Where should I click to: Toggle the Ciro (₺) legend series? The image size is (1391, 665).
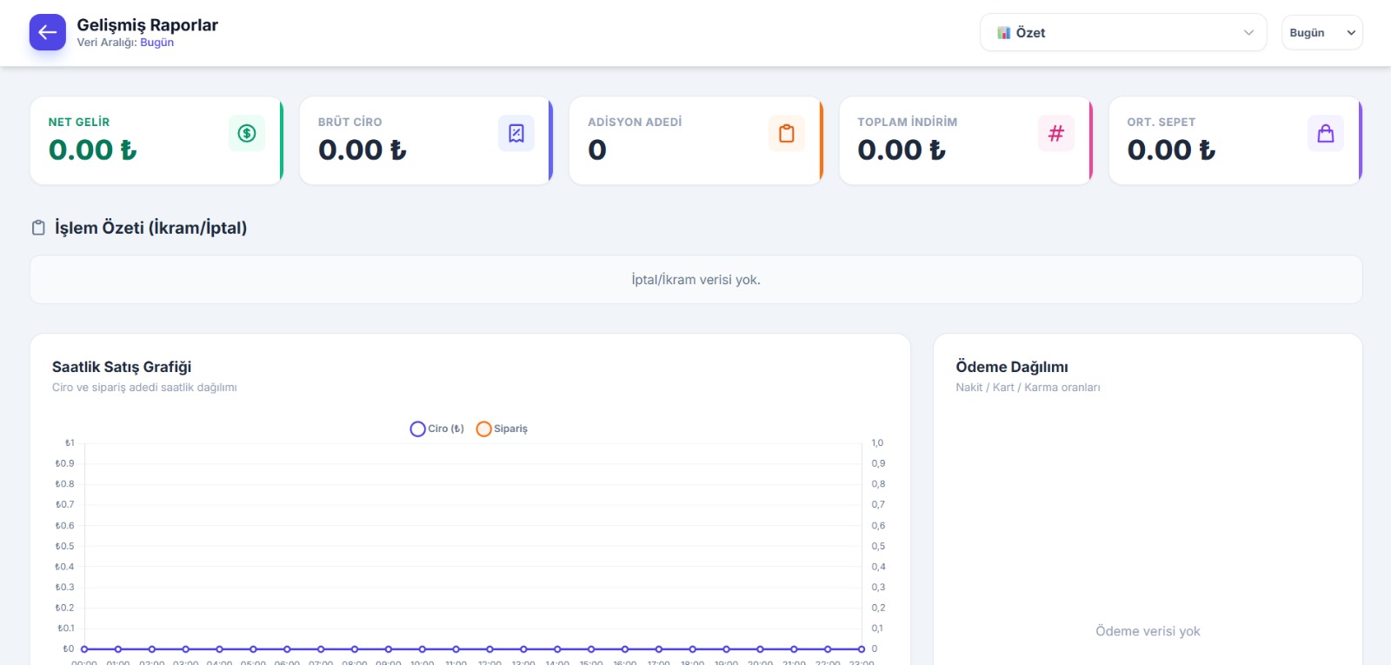[x=437, y=429]
